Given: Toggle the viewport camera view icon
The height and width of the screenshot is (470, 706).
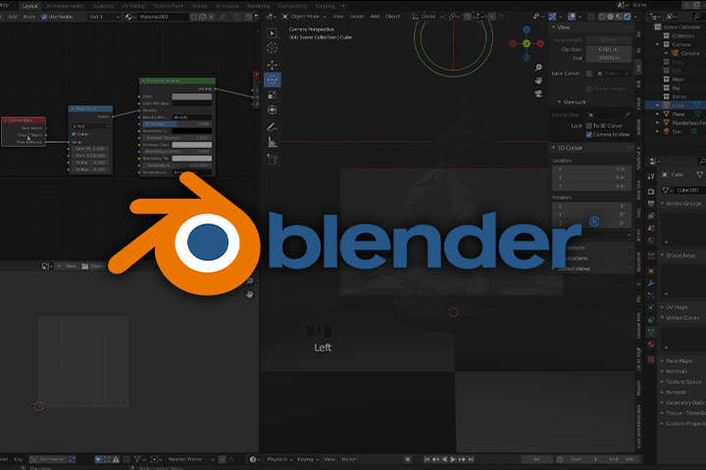Looking at the screenshot, I should tap(538, 94).
